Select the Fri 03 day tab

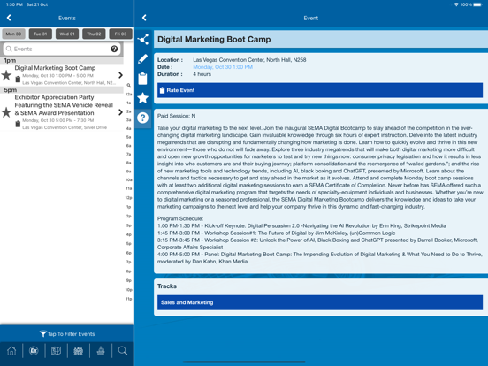point(121,34)
